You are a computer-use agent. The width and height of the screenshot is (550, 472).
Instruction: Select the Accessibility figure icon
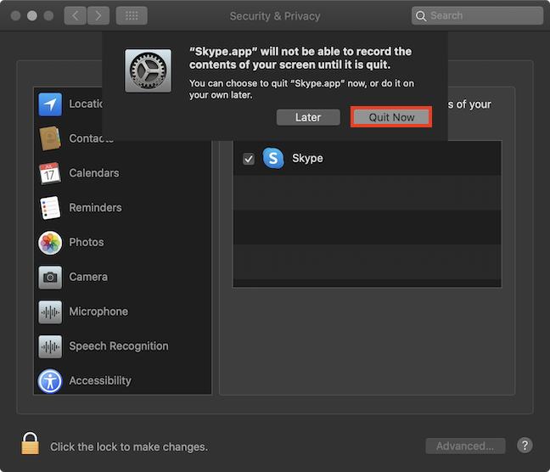(50, 381)
